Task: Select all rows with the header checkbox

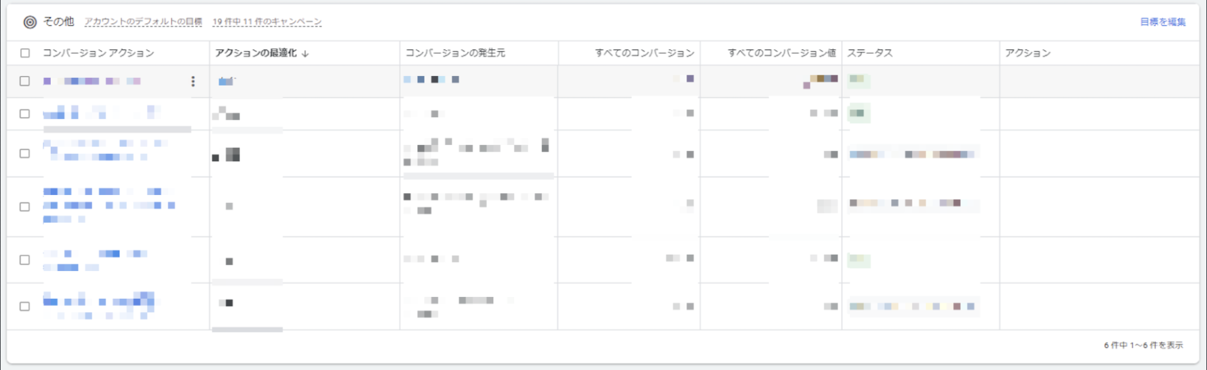Action: pyautogui.click(x=24, y=54)
